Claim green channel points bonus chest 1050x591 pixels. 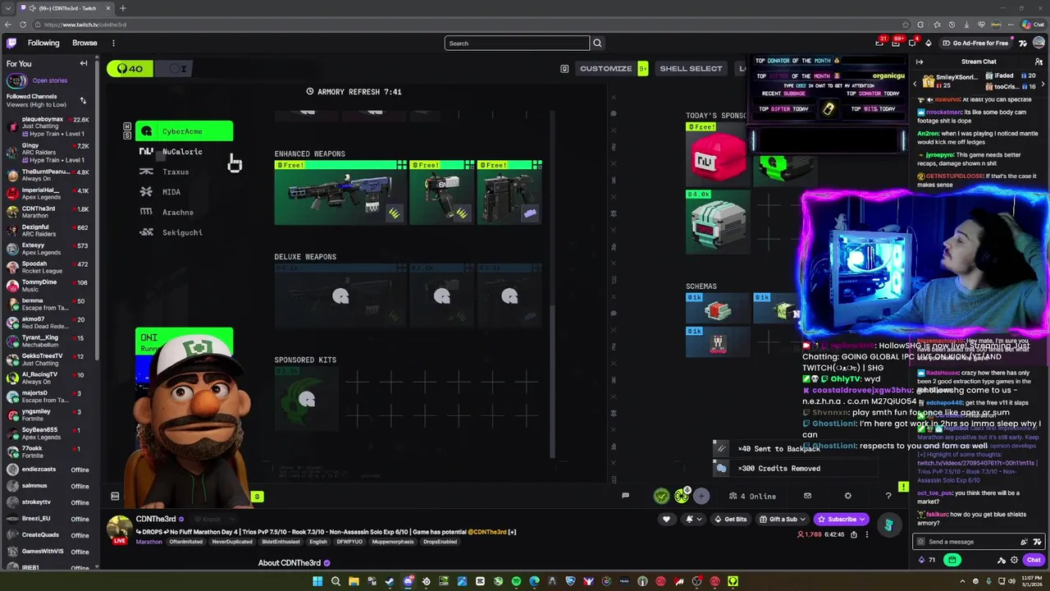[x=952, y=560]
